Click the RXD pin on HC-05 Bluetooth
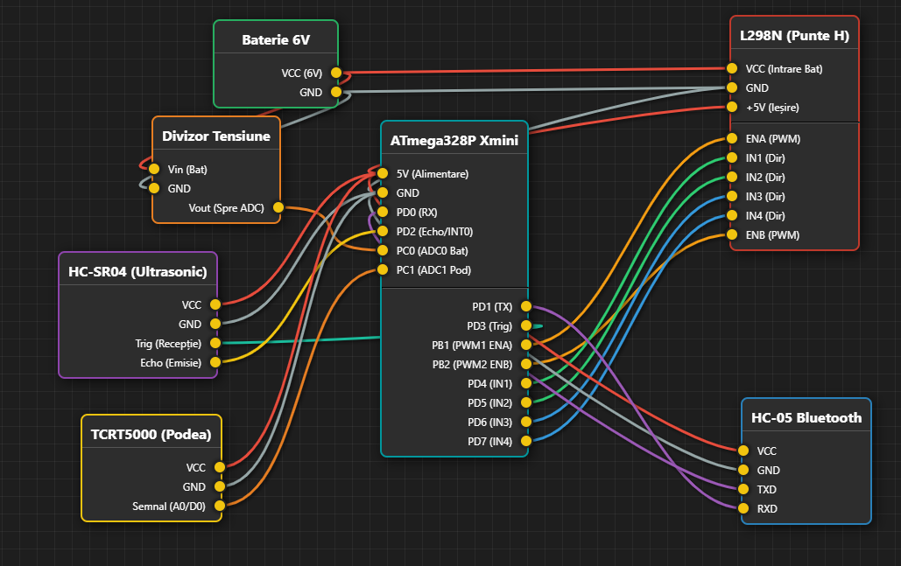 pos(743,508)
